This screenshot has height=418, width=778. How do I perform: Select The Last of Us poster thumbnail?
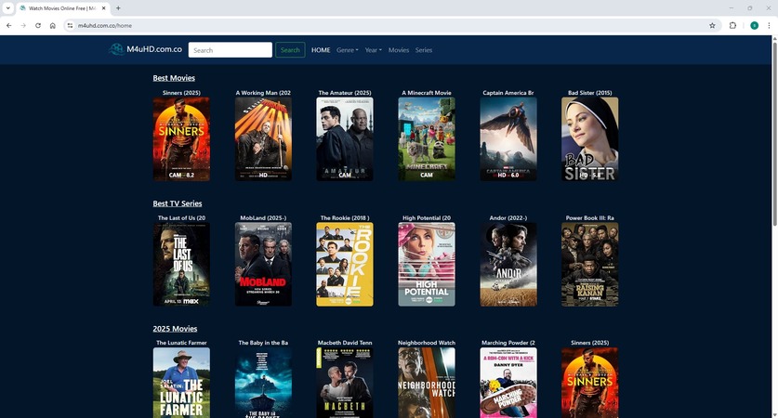[181, 264]
